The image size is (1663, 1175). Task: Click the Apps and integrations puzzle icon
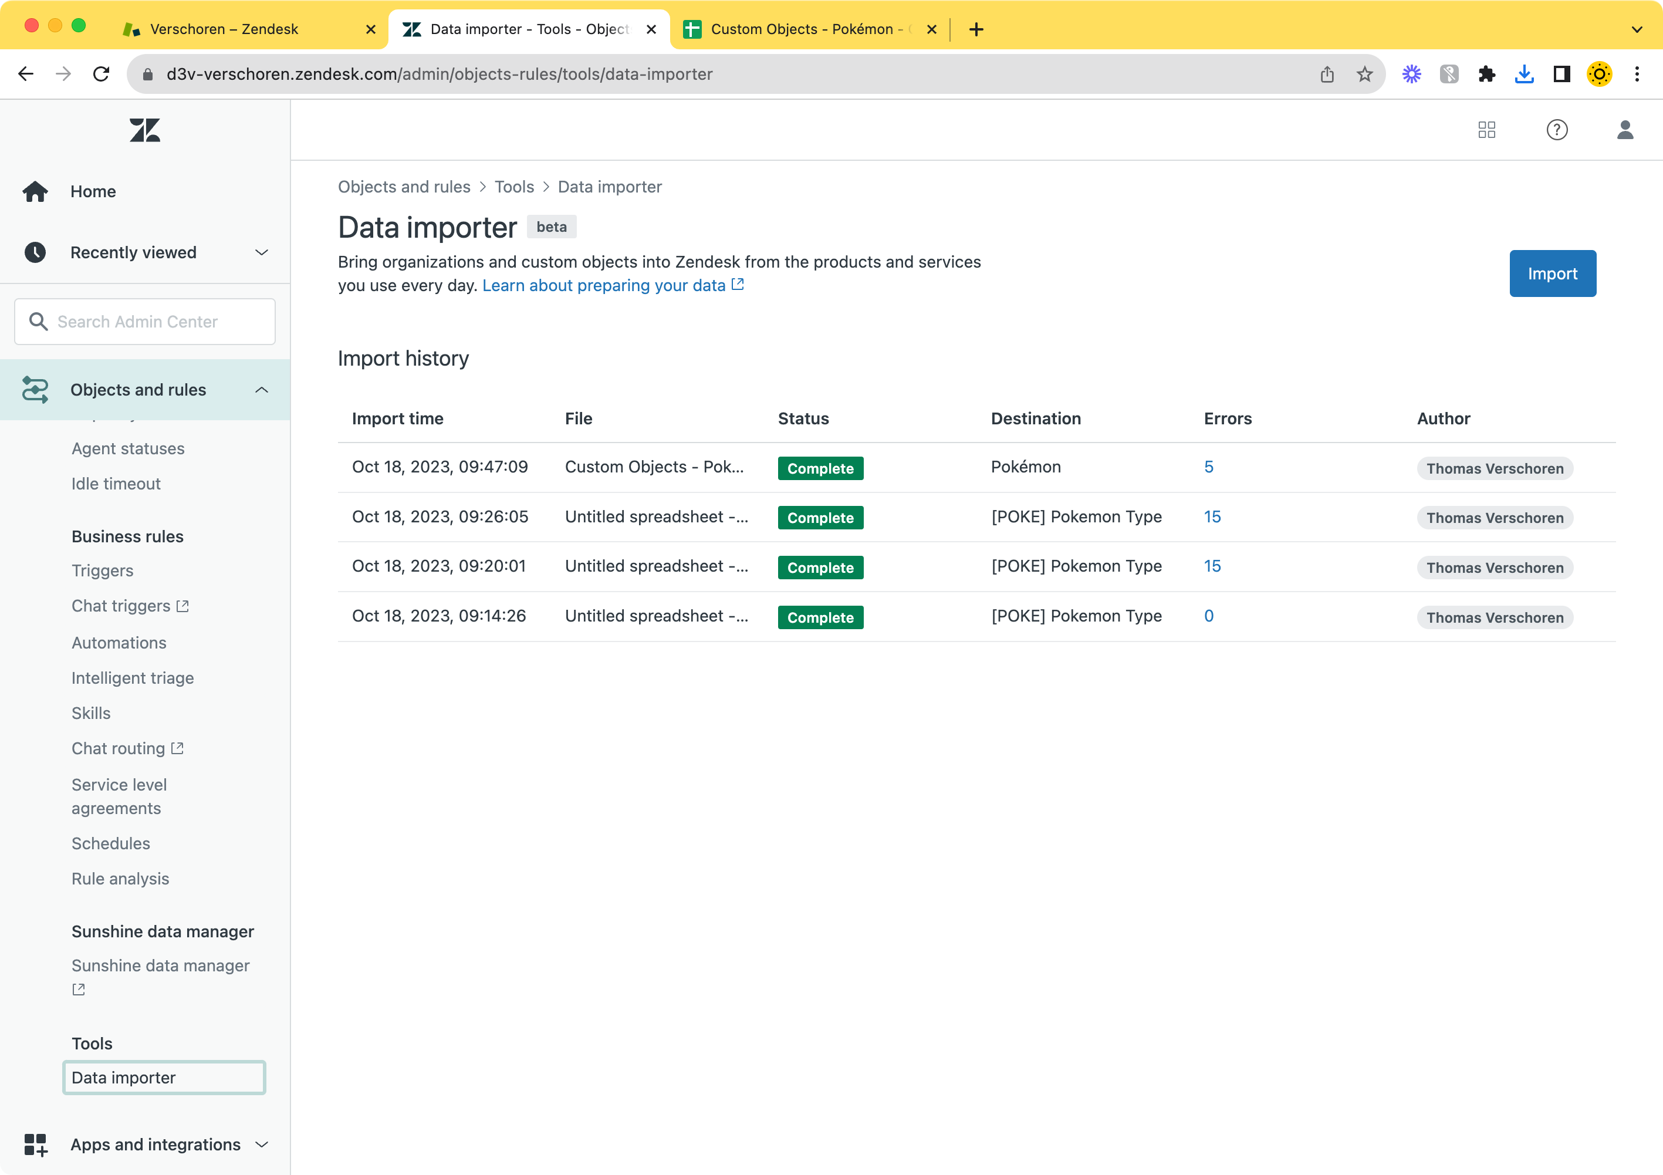pos(35,1144)
